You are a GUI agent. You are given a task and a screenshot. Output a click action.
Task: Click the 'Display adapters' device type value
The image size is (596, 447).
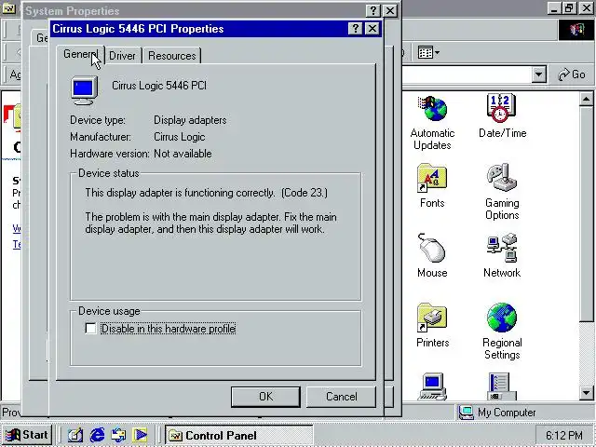[x=190, y=120]
